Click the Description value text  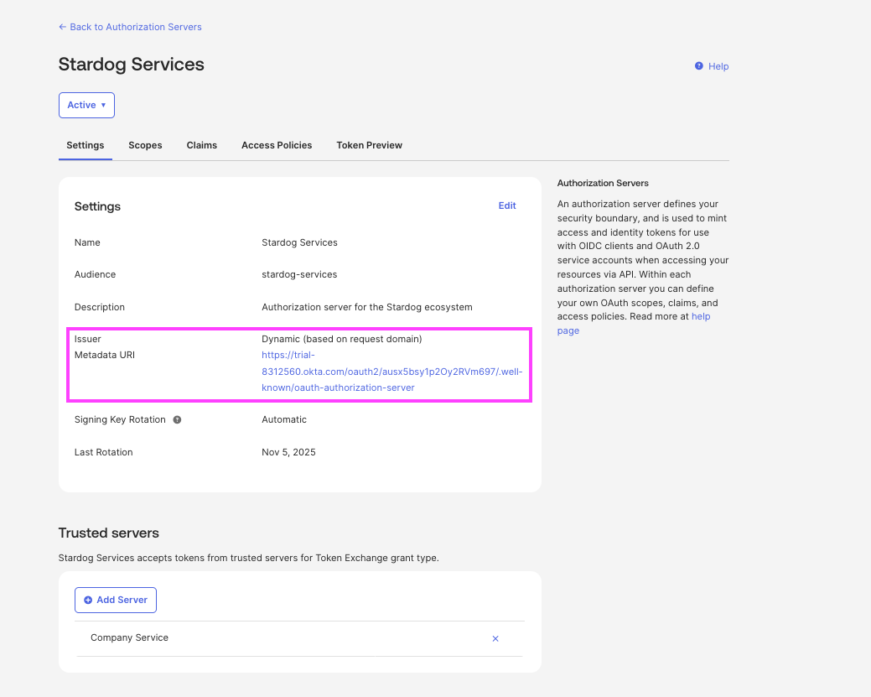pos(367,307)
